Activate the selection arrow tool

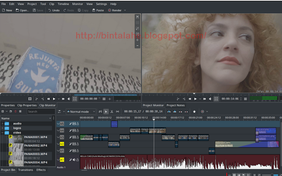tap(106, 111)
